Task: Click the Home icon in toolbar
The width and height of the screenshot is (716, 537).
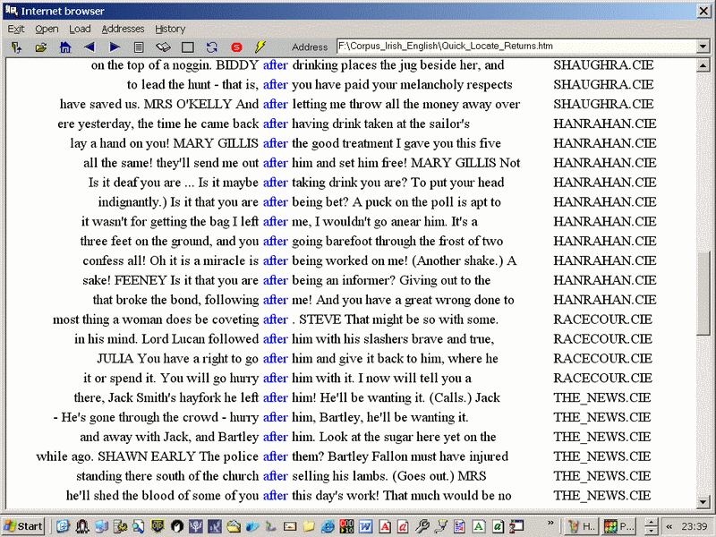Action: coord(65,47)
